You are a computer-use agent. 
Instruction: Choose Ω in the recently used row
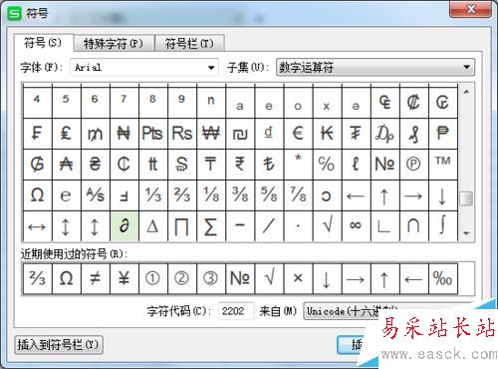[66, 278]
